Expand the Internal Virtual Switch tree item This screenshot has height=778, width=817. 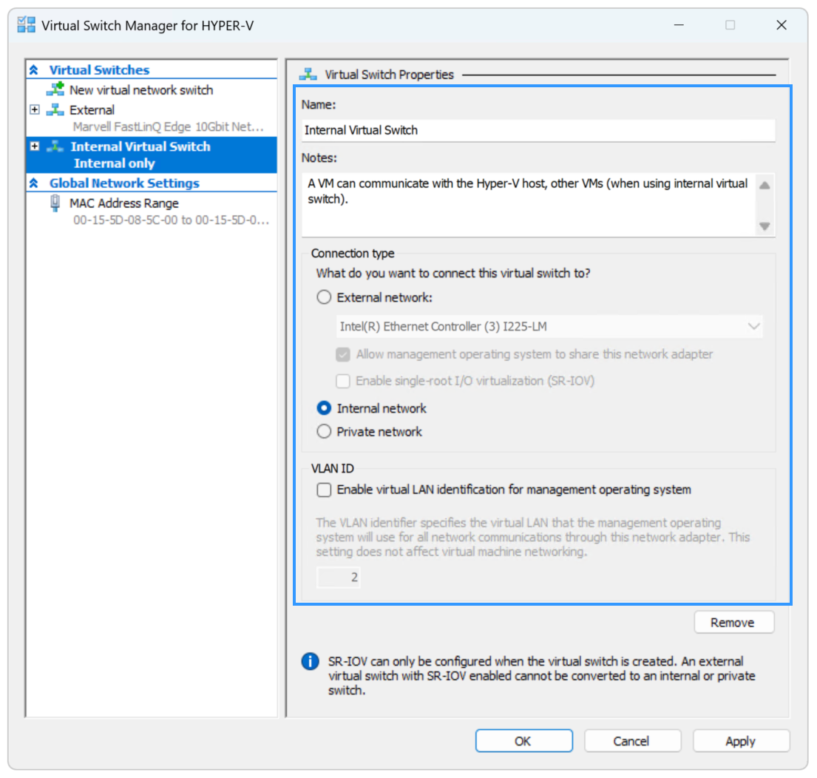pos(35,146)
